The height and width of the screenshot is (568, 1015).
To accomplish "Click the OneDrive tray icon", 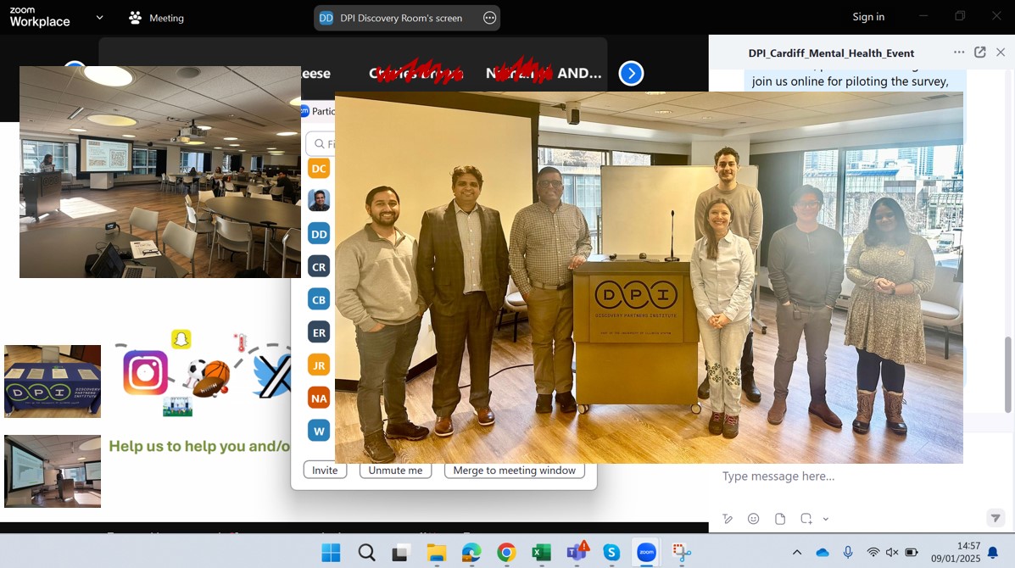I will [x=823, y=553].
